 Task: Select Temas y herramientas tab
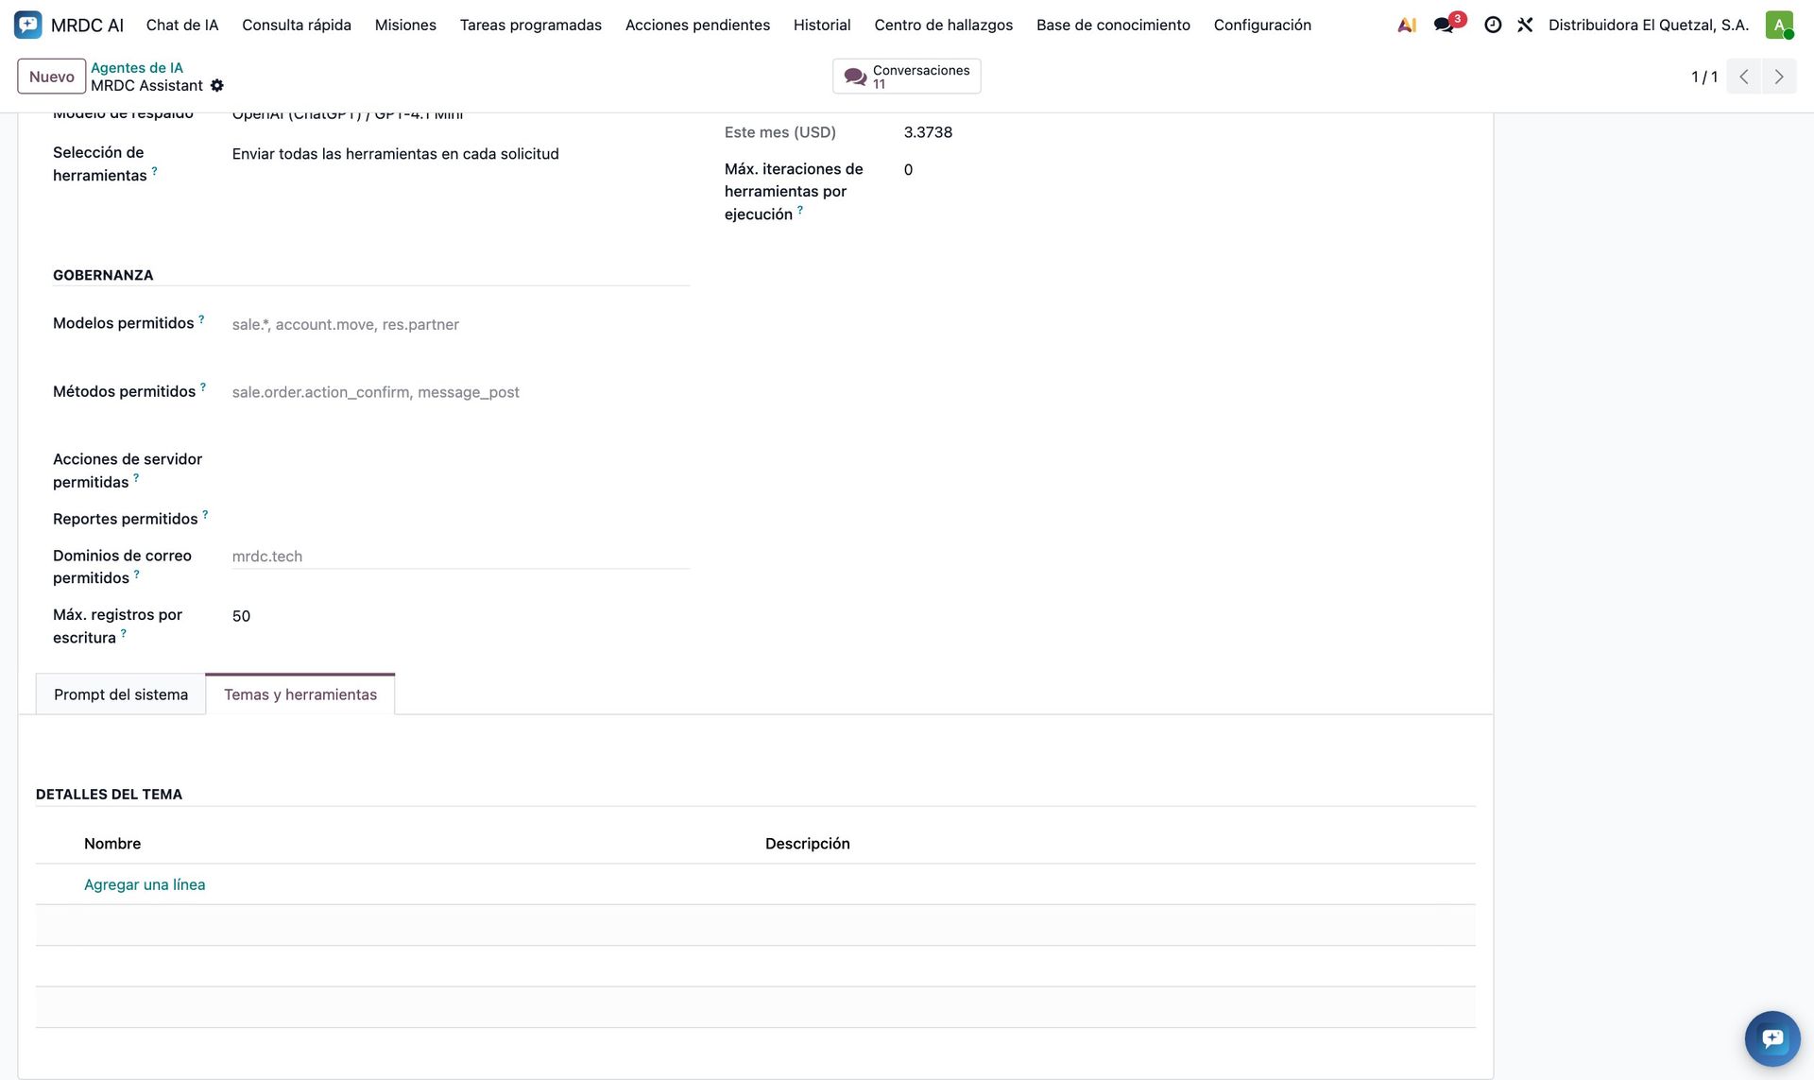pos(300,694)
